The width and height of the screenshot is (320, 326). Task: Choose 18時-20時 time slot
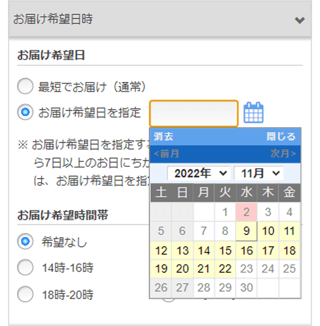point(25,294)
